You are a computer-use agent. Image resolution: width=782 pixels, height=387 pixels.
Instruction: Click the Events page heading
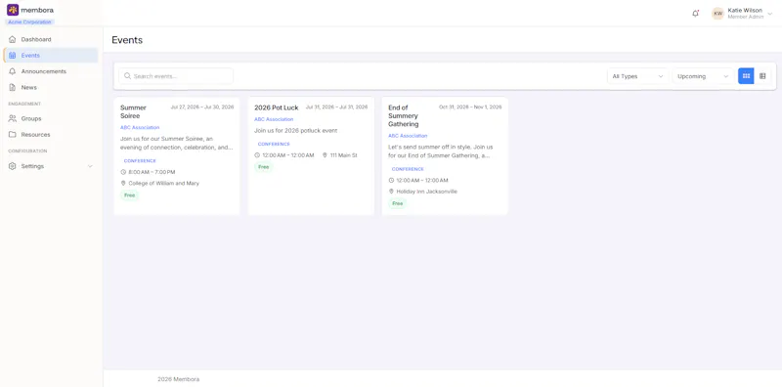tap(127, 40)
